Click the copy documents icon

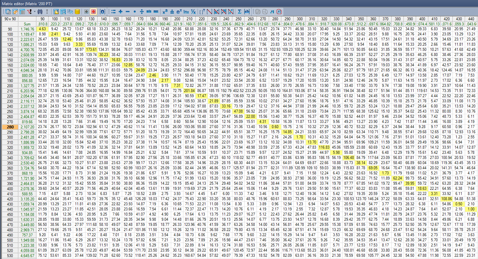(70, 12)
